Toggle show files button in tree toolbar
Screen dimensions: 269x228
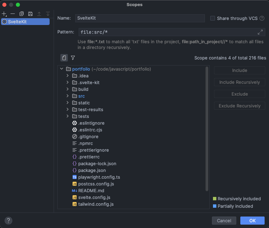pos(64,58)
